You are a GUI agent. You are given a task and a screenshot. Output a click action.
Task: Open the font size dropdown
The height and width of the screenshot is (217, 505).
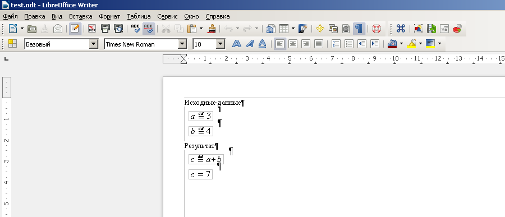pos(221,44)
